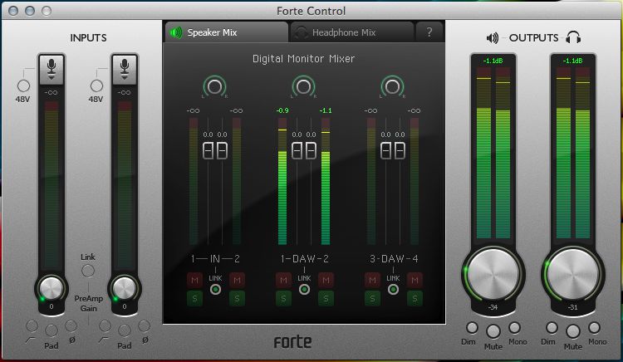Mute the speaker output
Image resolution: width=623 pixels, height=362 pixels.
493,331
